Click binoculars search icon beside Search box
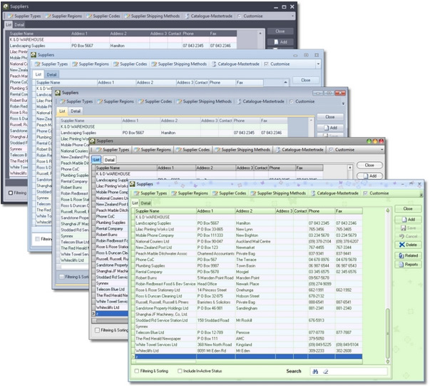 (313, 371)
